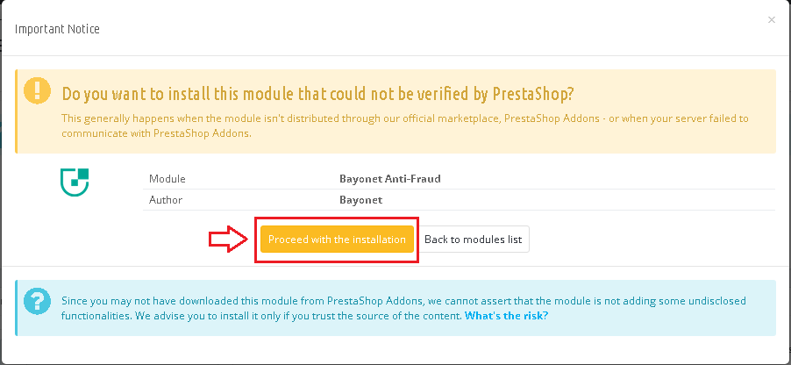791x365 pixels.
Task: Go back to modules list
Action: 473,240
